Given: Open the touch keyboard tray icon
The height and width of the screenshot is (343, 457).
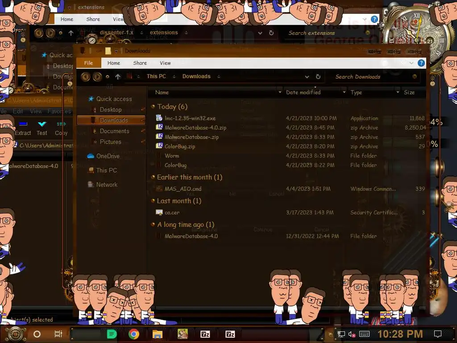Looking at the screenshot, I should [x=364, y=334].
